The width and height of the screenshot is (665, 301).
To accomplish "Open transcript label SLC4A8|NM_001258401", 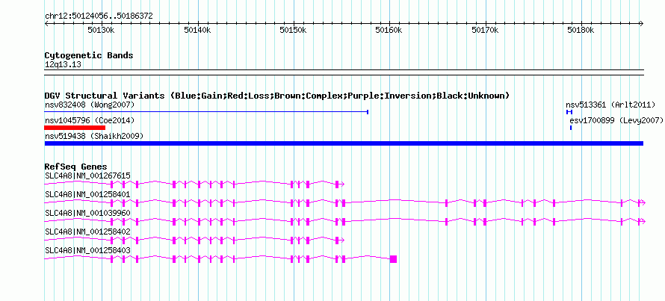I will click(87, 194).
